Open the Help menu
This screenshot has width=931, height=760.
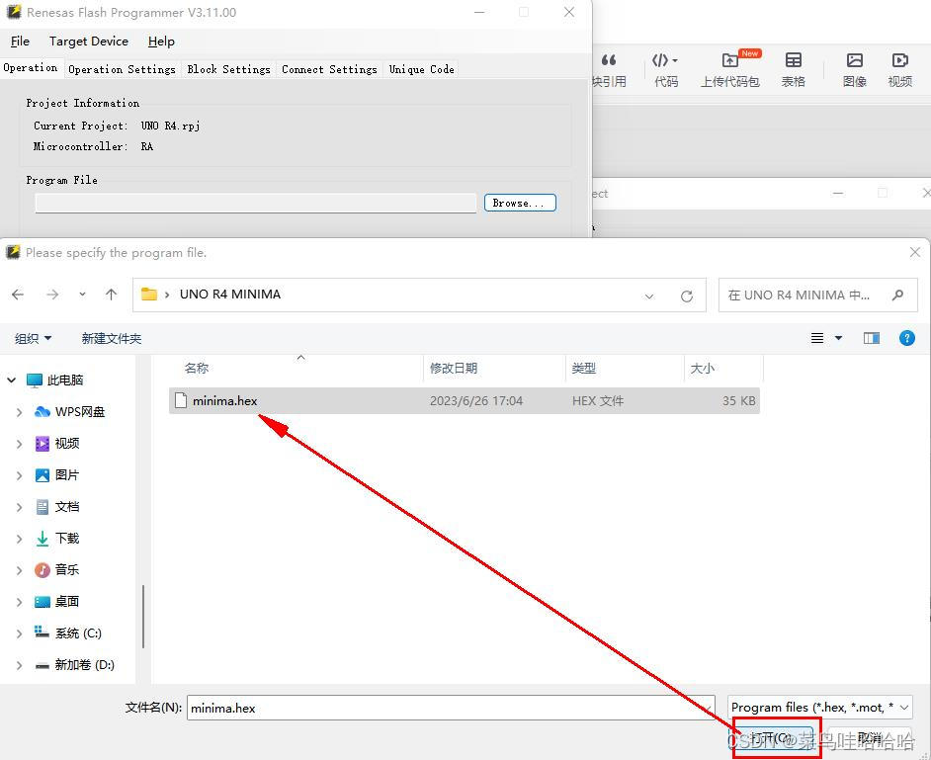161,41
